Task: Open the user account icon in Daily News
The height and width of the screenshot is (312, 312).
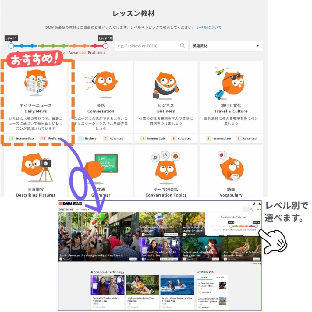Action: tap(260, 204)
